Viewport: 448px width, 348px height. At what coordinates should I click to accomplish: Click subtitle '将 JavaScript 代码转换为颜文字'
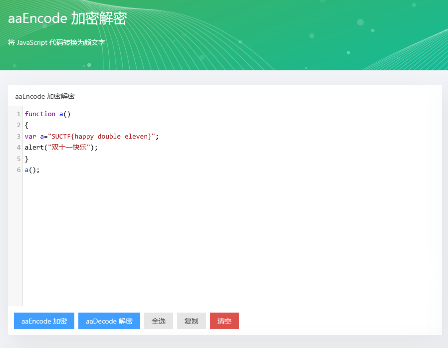[56, 42]
